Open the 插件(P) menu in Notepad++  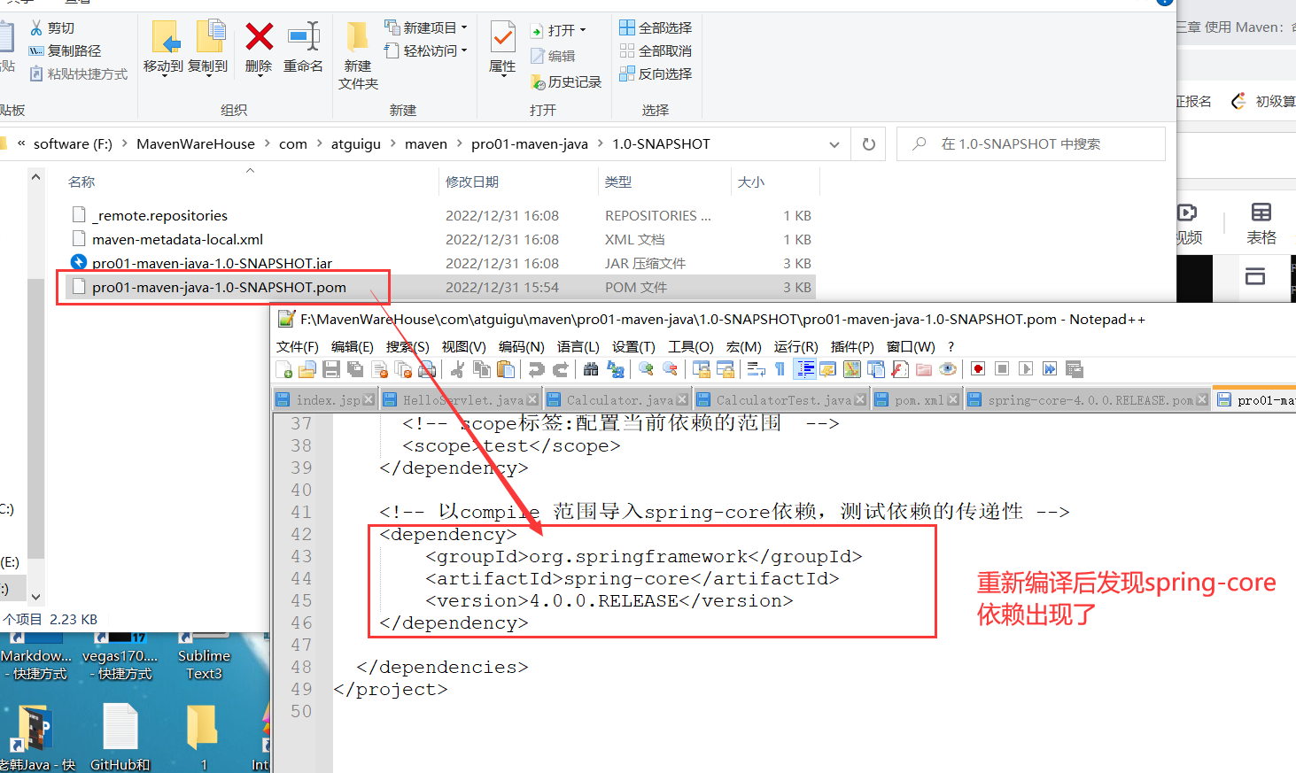[852, 346]
